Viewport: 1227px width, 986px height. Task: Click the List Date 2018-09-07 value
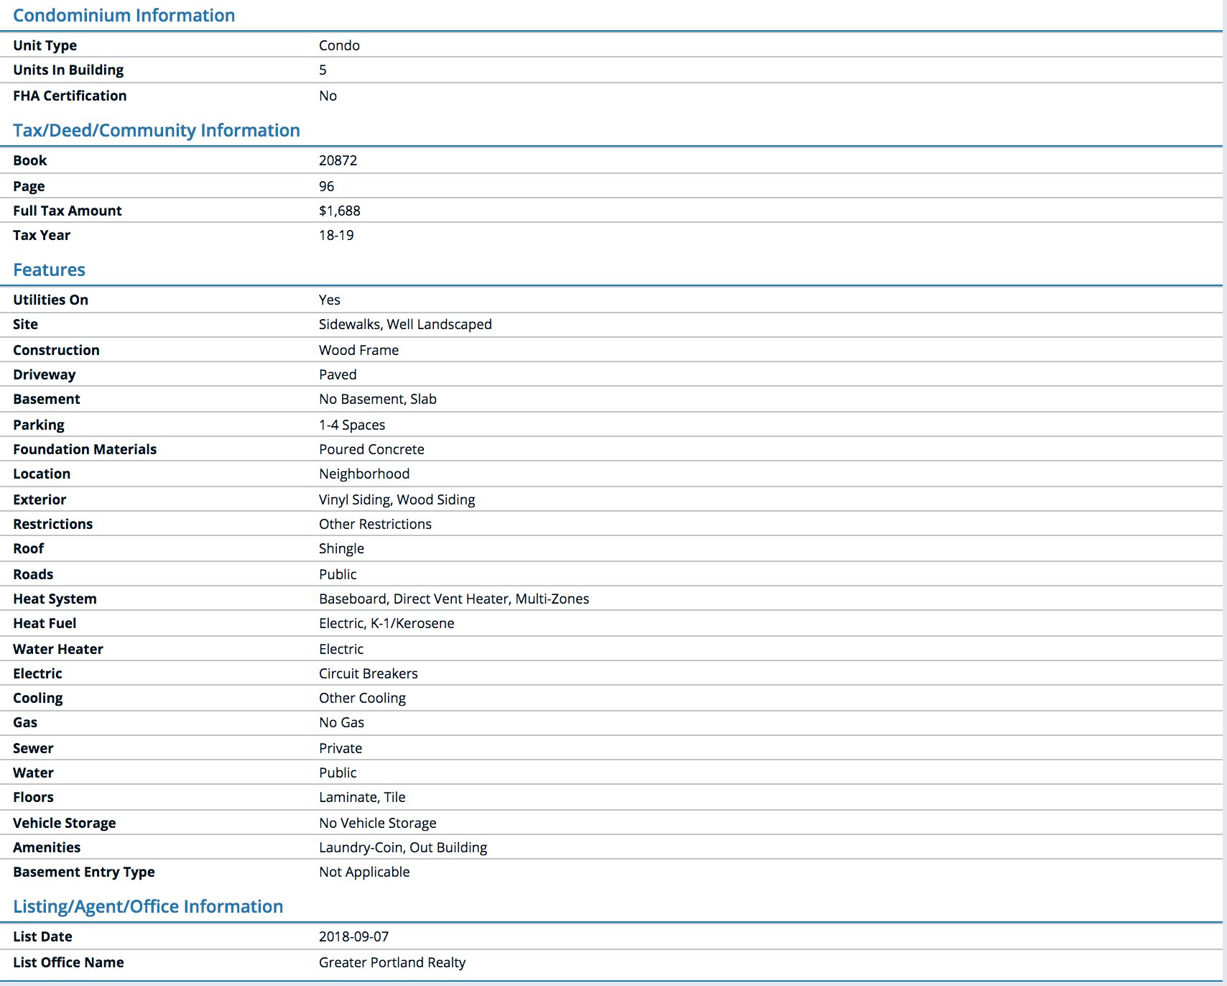353,936
